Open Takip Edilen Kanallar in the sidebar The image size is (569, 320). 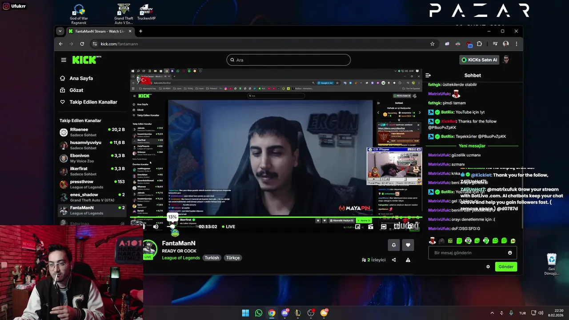click(x=93, y=102)
